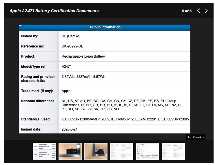
Task: Go to the previous gallery image
Action: coord(198,11)
